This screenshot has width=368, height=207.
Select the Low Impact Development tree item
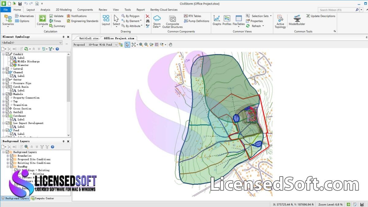tap(28, 123)
